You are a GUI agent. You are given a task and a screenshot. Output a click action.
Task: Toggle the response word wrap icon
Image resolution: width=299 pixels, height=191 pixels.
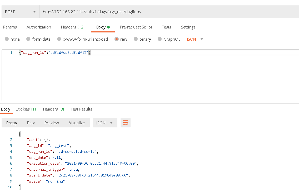click(x=126, y=123)
